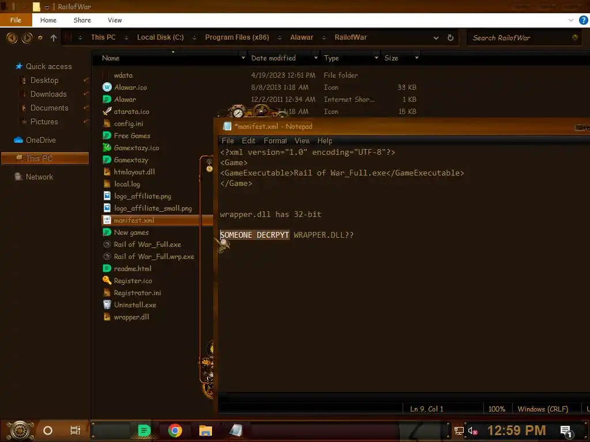Select htmllayout.dll file

(134, 172)
